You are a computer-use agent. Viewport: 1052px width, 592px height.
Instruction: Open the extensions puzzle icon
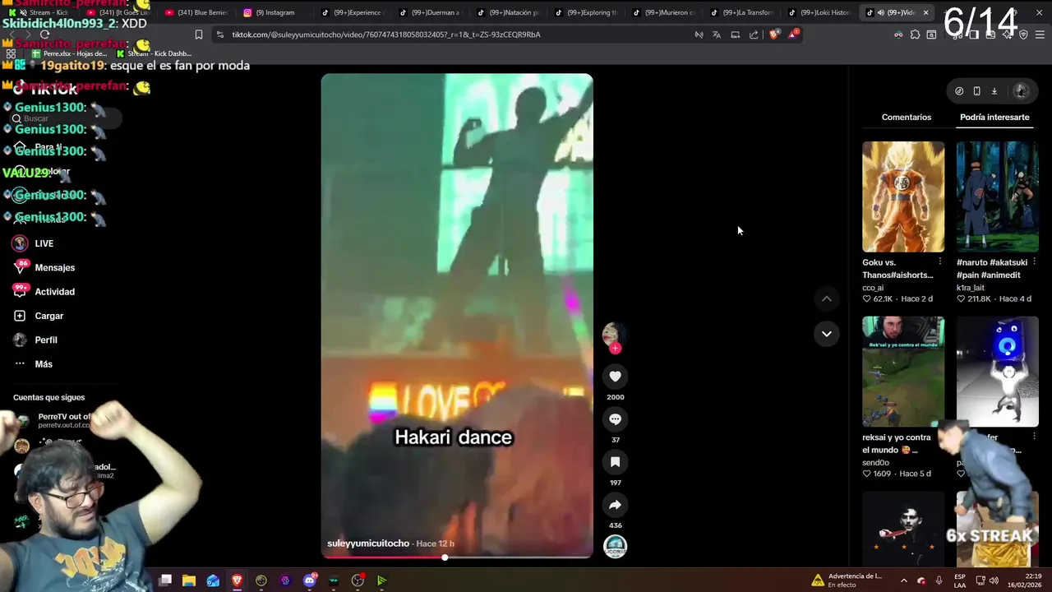pyautogui.click(x=915, y=35)
